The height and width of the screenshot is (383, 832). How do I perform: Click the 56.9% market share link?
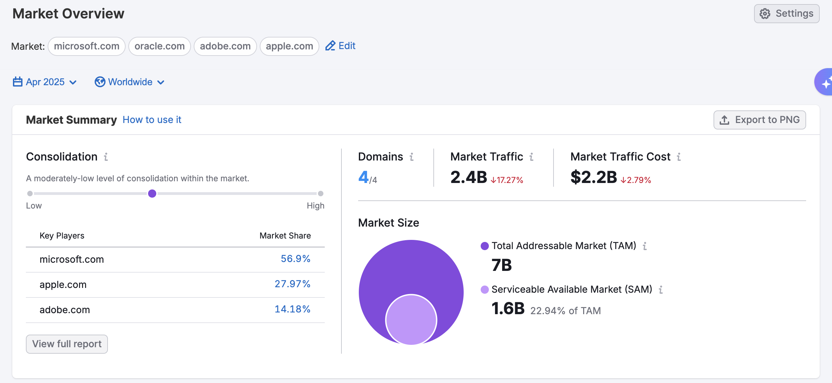(295, 259)
